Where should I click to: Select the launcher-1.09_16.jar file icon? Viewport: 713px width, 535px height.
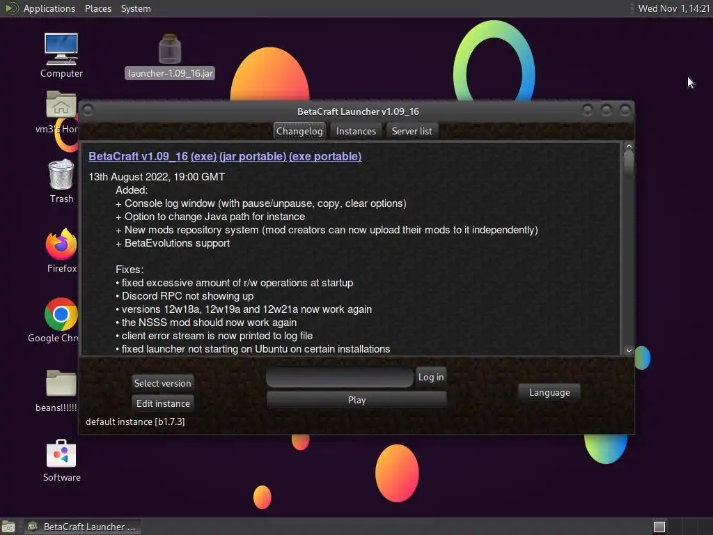click(170, 56)
